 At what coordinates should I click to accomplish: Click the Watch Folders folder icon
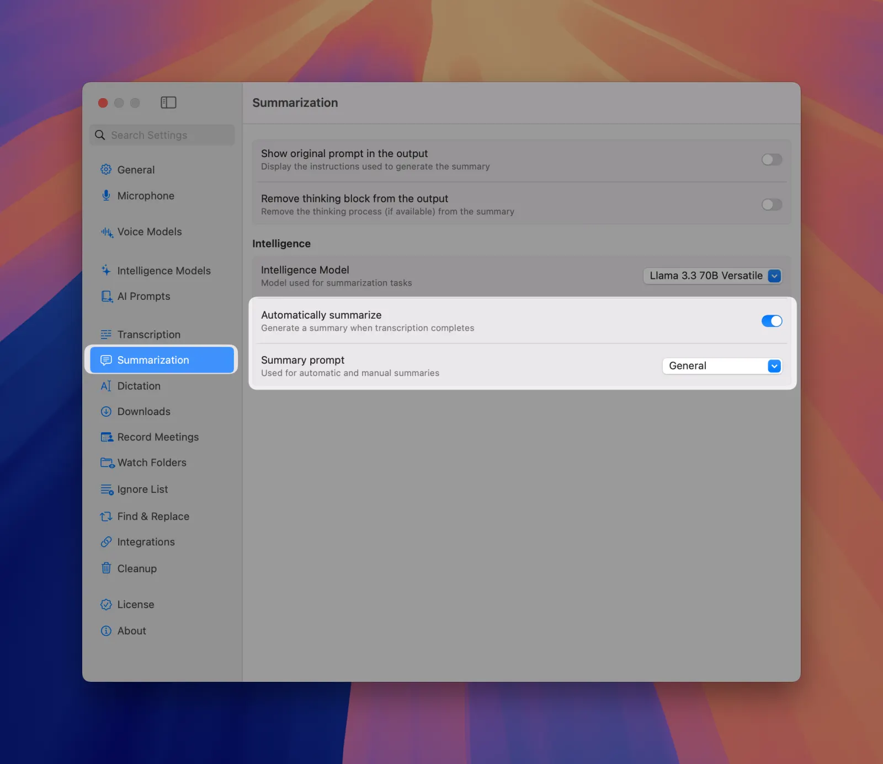[x=107, y=463]
